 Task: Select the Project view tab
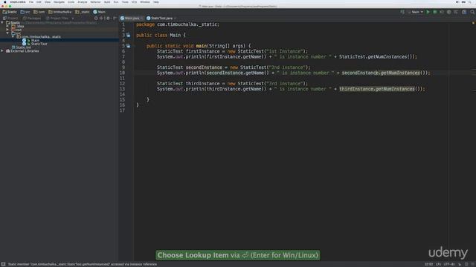(x=10, y=18)
